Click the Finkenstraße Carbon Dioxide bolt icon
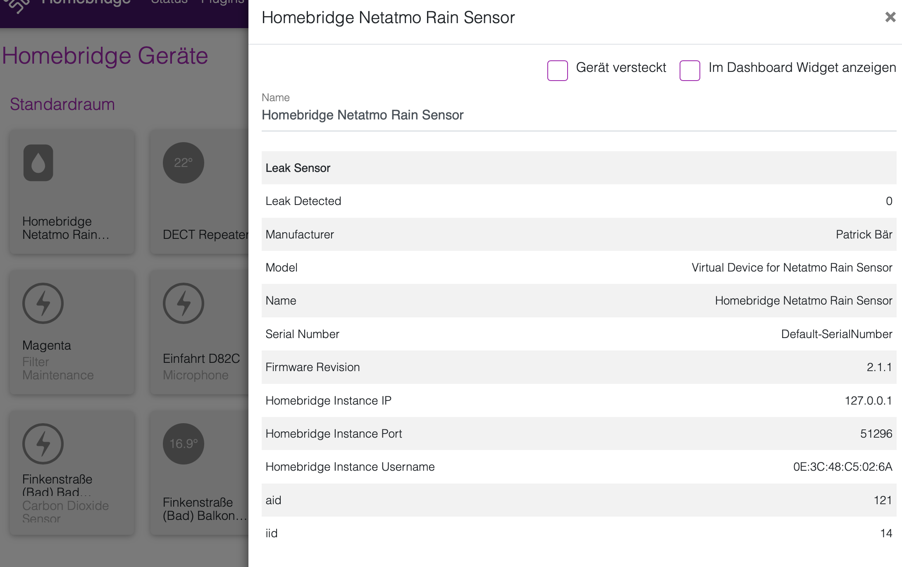Viewport: 902px width, 567px height. coord(43,444)
